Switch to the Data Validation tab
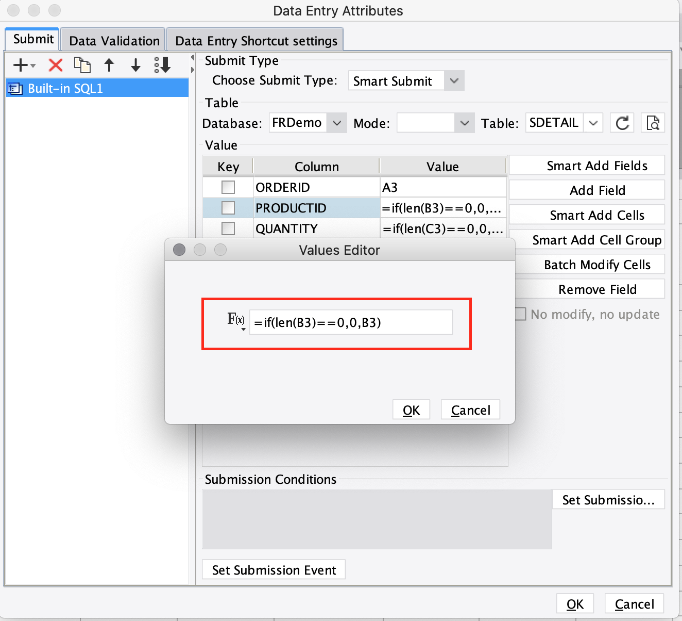 [114, 41]
